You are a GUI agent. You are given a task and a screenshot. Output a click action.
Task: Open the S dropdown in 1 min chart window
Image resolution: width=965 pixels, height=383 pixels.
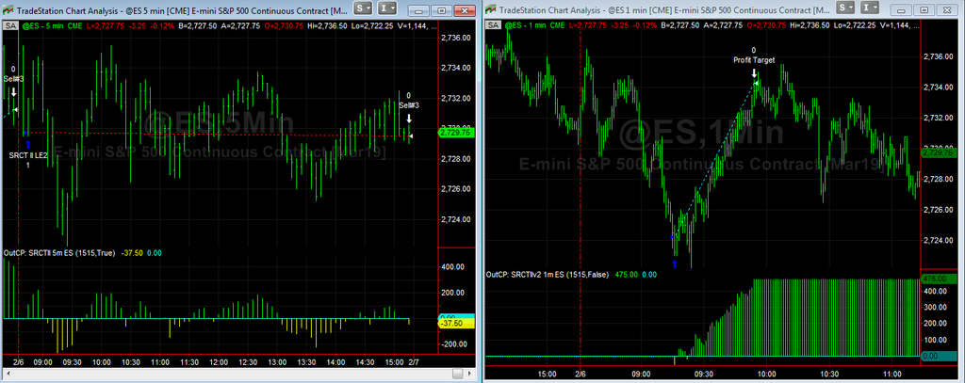tap(847, 8)
